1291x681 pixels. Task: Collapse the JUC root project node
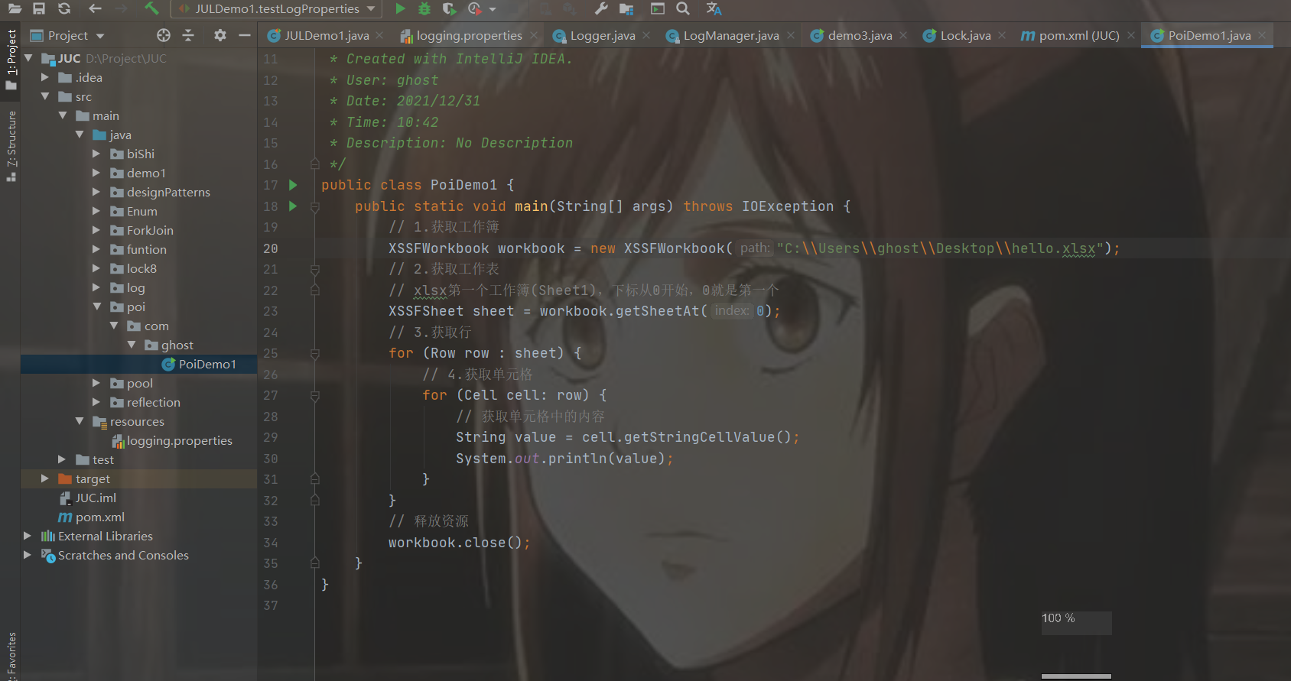click(x=28, y=58)
